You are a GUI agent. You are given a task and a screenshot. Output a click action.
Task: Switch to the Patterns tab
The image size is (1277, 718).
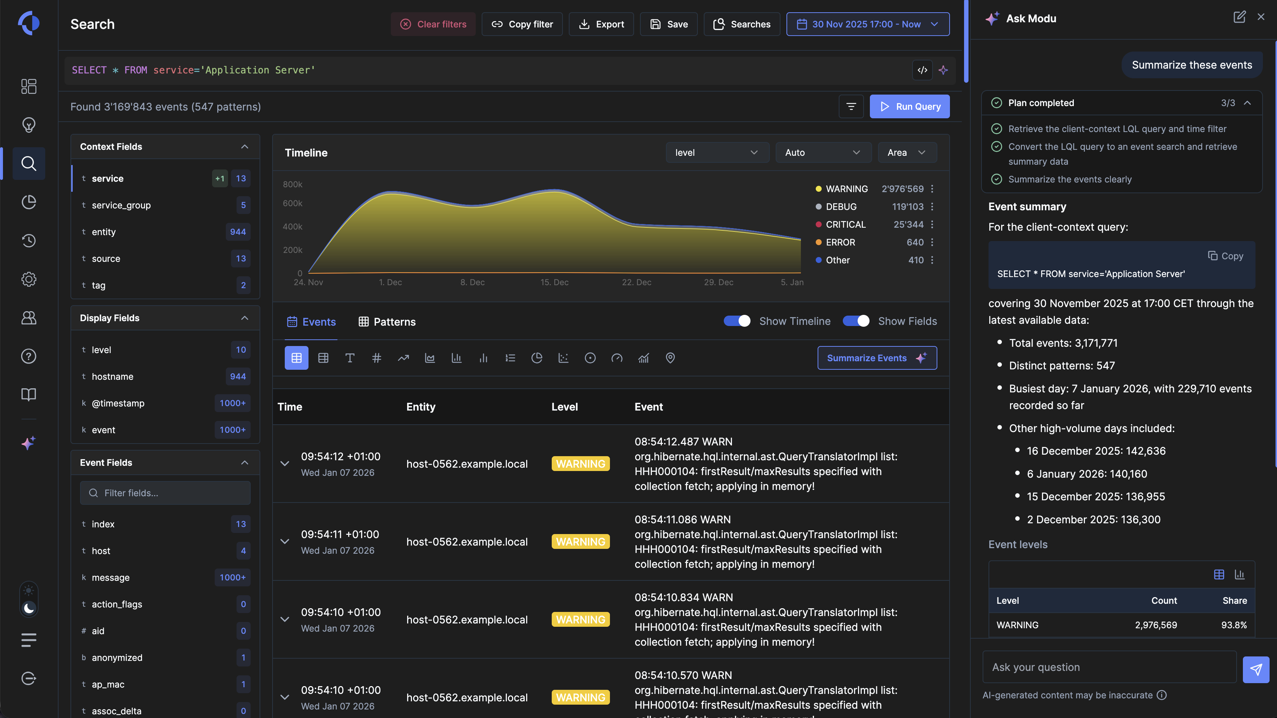387,322
